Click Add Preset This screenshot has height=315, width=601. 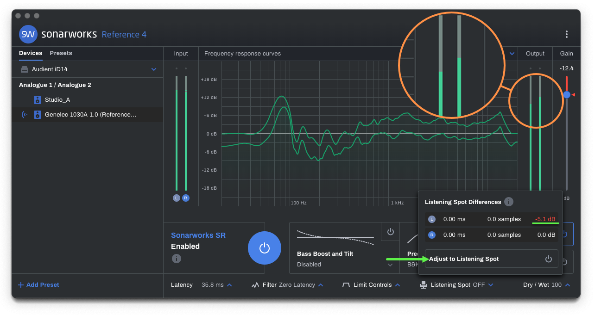(x=38, y=285)
